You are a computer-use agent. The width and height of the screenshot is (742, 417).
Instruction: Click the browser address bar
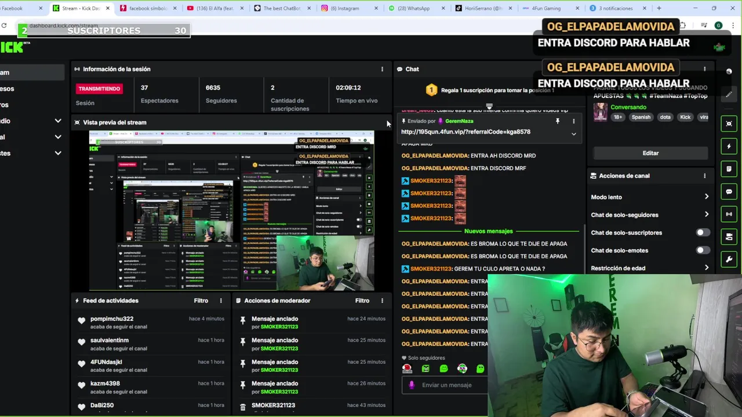(x=64, y=25)
